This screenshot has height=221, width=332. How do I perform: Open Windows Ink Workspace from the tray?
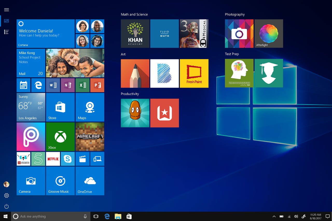304,216
